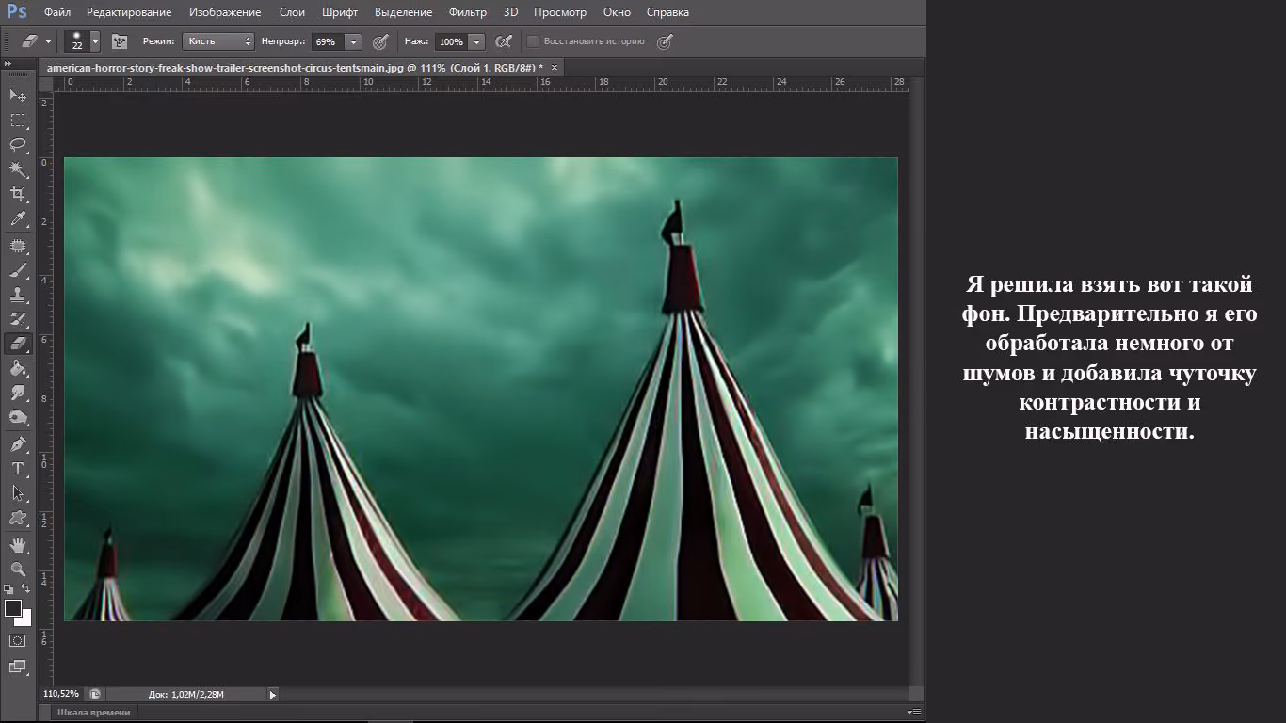Select the Rectangular Marquee tool
This screenshot has height=723, width=1286.
pos(18,120)
